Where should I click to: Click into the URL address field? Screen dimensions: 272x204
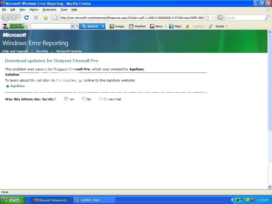tap(132, 18)
